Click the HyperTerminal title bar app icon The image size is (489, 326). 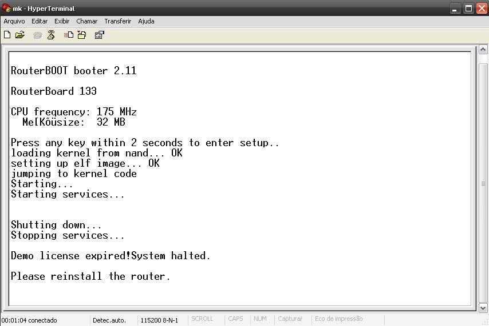click(x=6, y=7)
